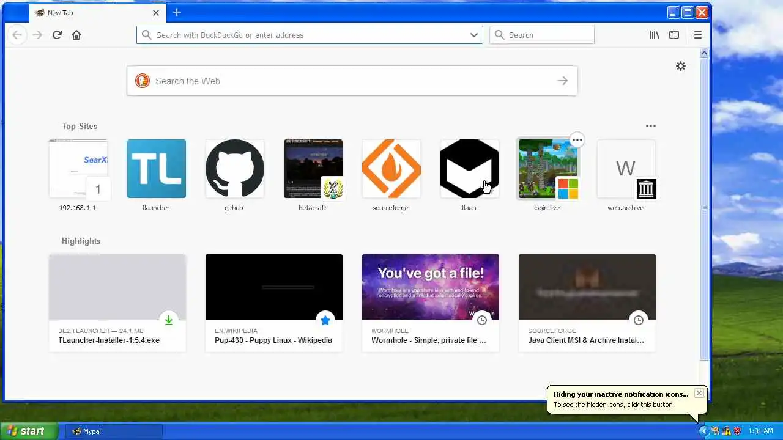
Task: Click the 1:01 AM taskbar clock
Action: coord(761,431)
